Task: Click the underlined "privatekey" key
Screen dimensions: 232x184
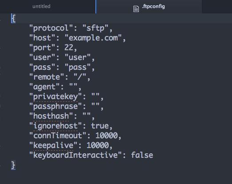Action: [x=55, y=97]
